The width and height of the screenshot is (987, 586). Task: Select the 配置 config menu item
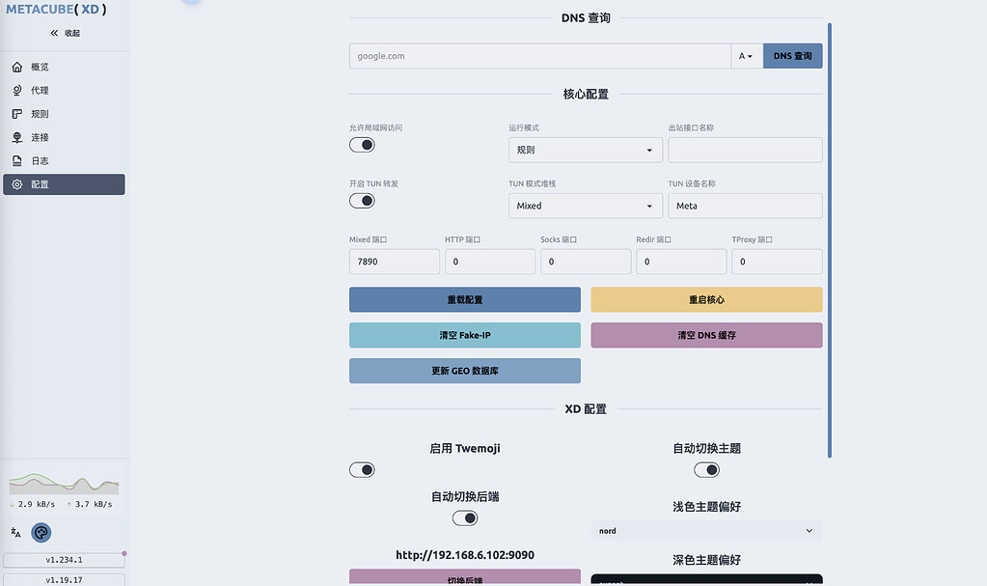click(x=65, y=184)
